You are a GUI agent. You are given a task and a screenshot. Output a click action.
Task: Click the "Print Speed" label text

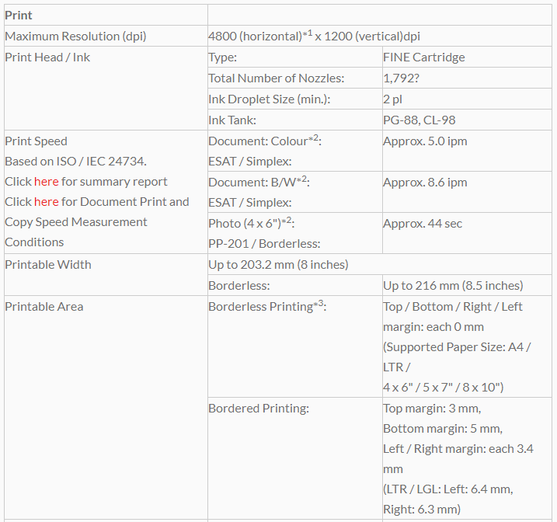pyautogui.click(x=36, y=141)
